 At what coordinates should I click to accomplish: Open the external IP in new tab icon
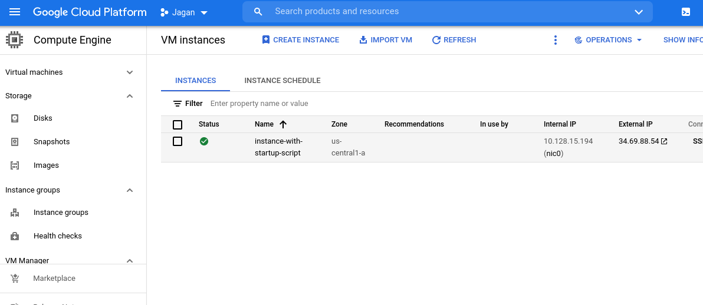(x=665, y=141)
